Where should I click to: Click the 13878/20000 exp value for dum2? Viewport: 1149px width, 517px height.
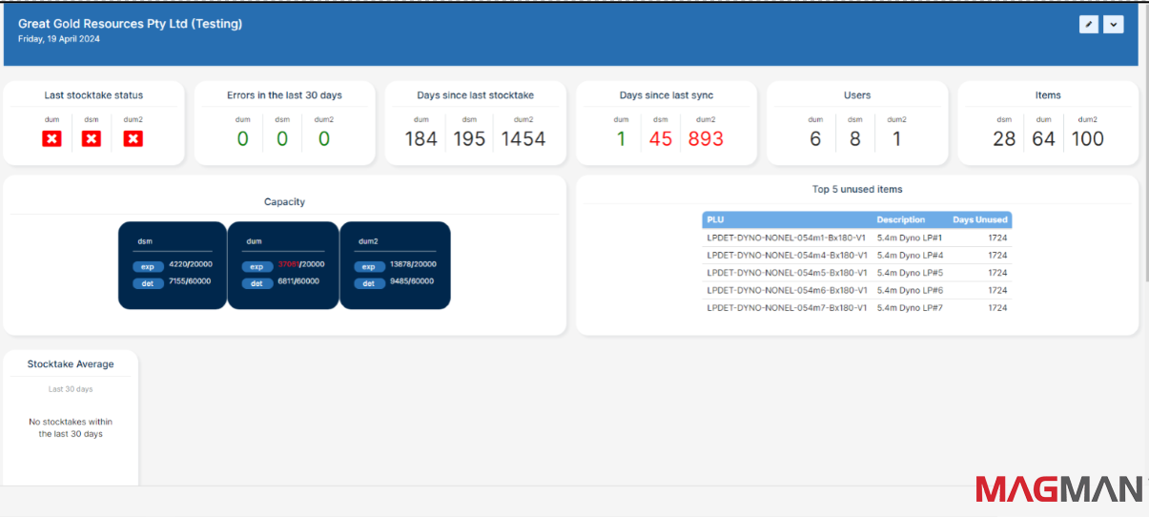pyautogui.click(x=413, y=264)
